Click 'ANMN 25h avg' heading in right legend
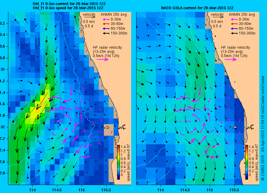The image size is (267, 193). pyautogui.click(x=242, y=15)
